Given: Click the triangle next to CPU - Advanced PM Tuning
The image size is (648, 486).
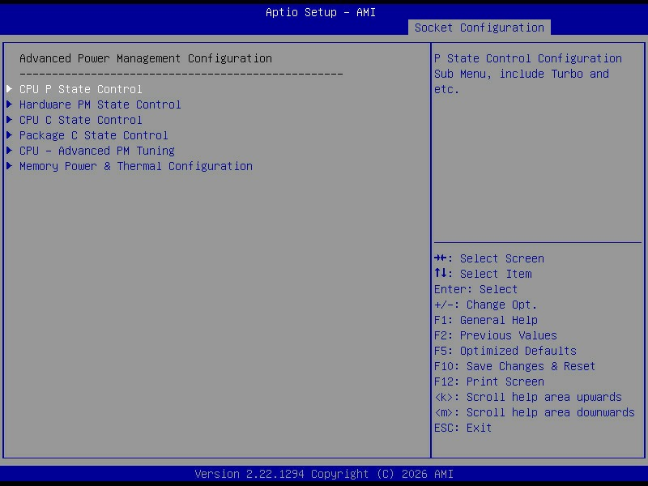Looking at the screenshot, I should click(x=9, y=151).
